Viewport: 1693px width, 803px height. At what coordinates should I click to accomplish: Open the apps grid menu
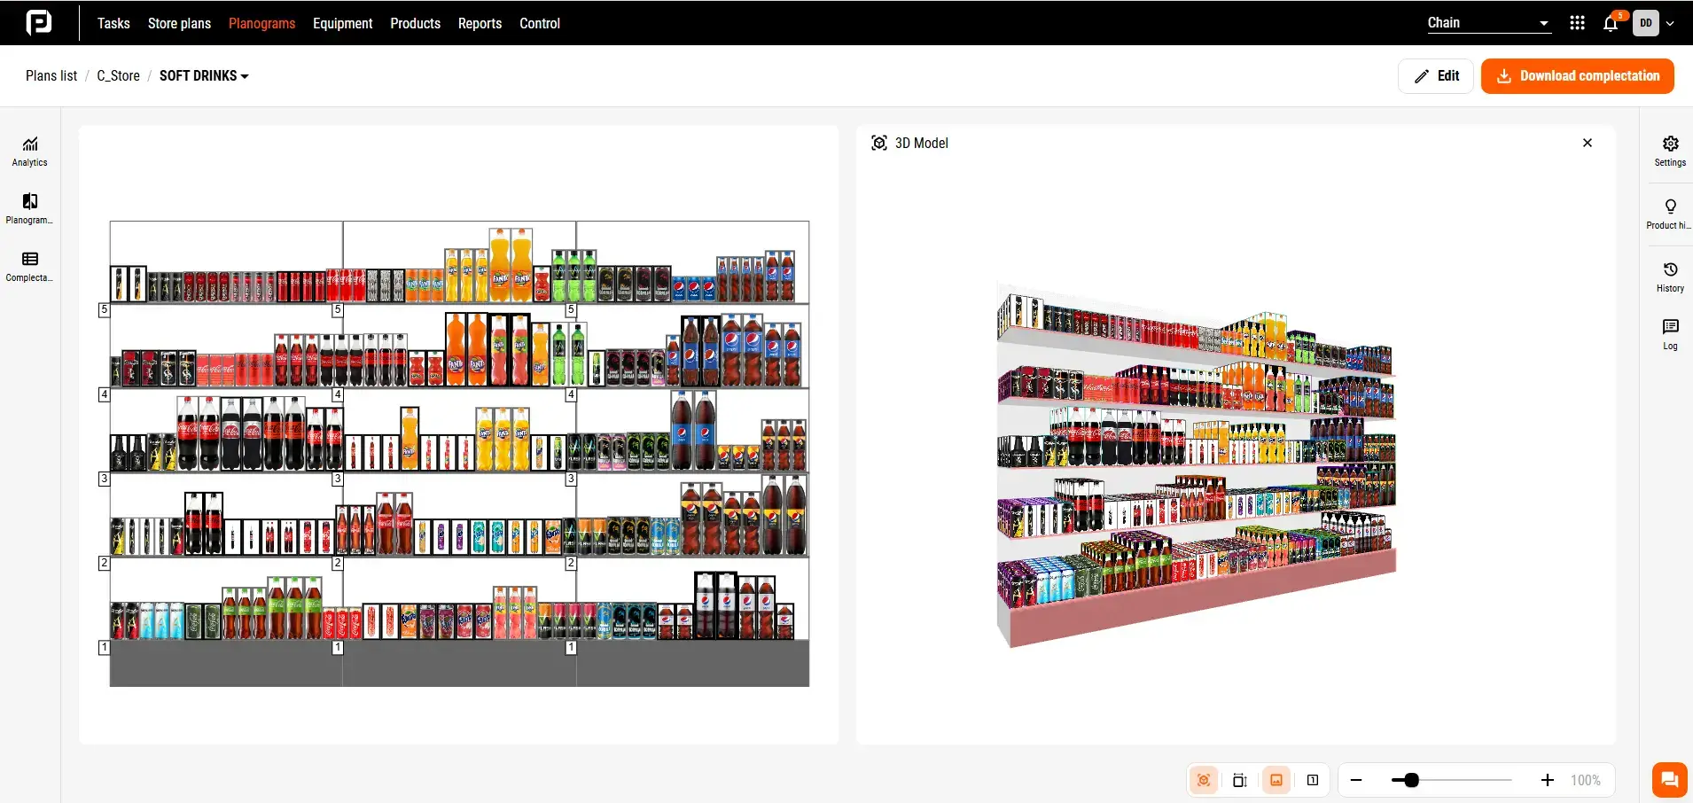tap(1577, 23)
